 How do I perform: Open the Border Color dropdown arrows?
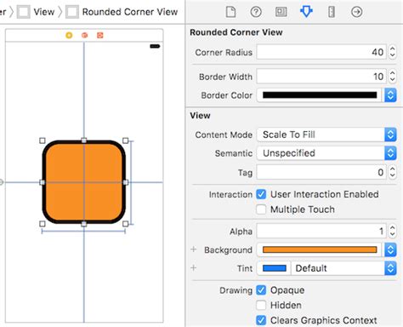tap(390, 95)
